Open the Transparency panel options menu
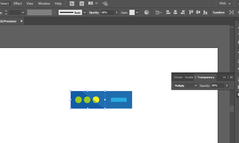 coord(231,77)
